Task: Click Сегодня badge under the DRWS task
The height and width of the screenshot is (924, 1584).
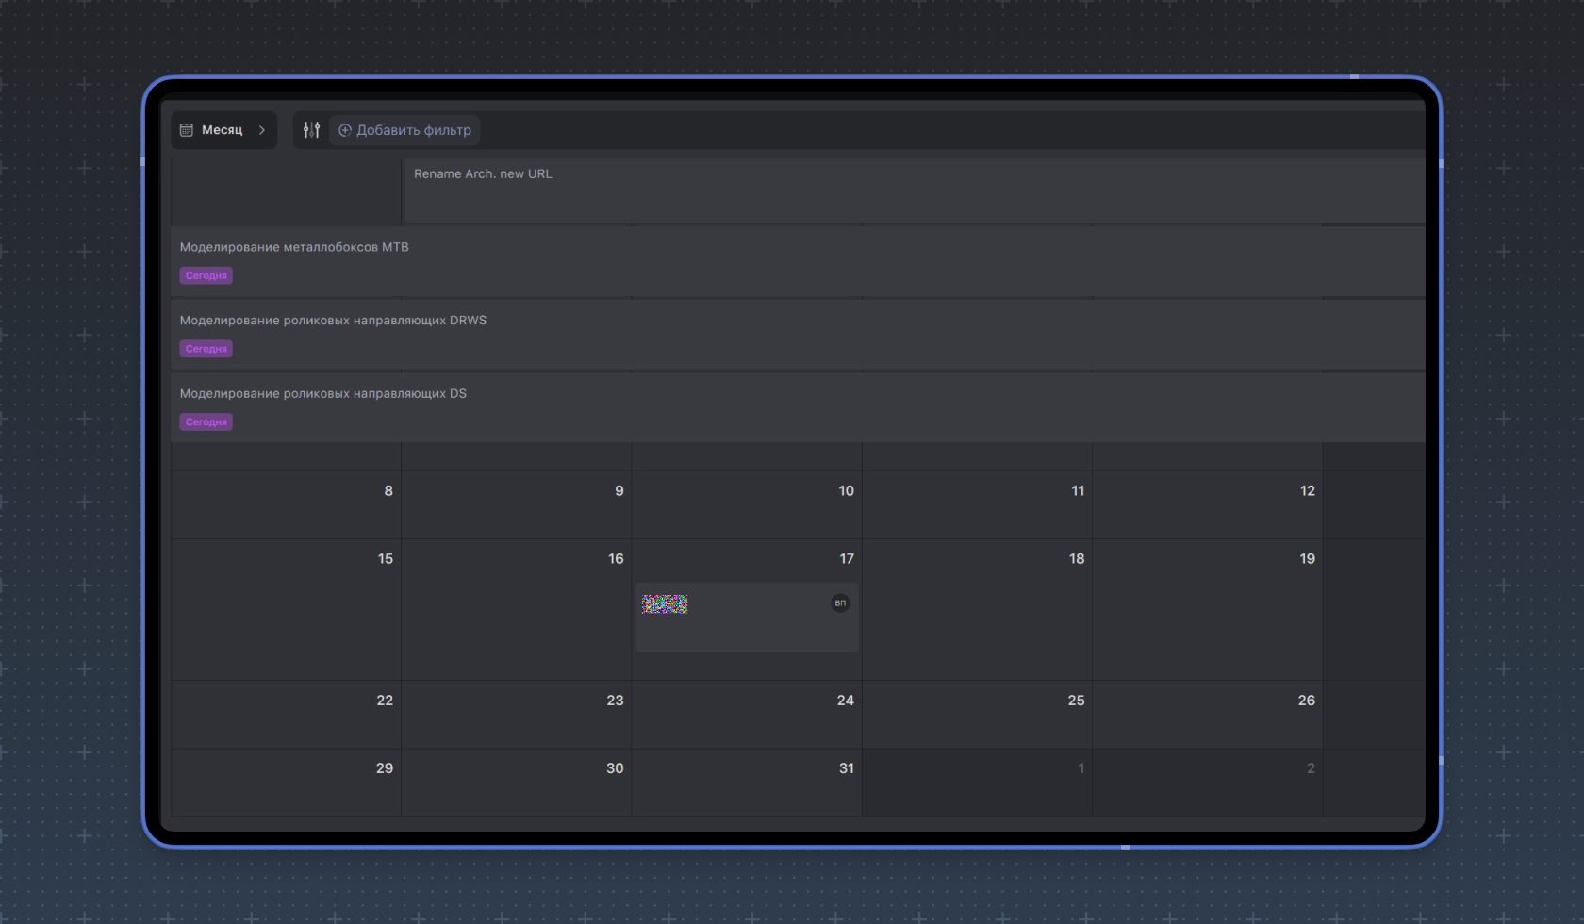Action: pyautogui.click(x=206, y=349)
